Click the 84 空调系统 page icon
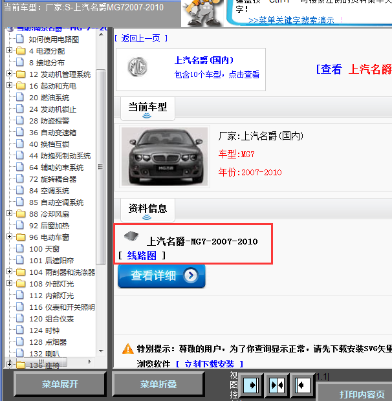This screenshot has width=392, height=401. point(20,190)
